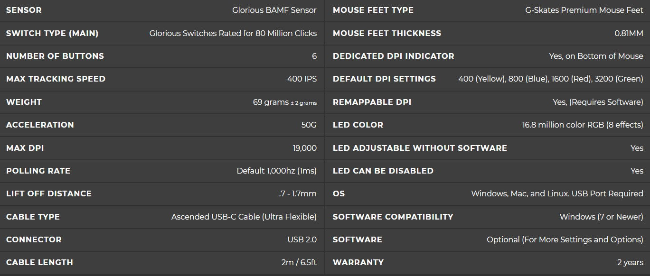Click the SOFTWARE COMPATIBILITY label
Image resolution: width=650 pixels, height=276 pixels.
click(x=393, y=217)
